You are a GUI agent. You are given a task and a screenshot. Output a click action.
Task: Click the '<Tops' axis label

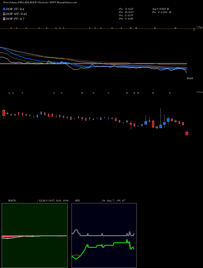pyautogui.click(x=199, y=27)
